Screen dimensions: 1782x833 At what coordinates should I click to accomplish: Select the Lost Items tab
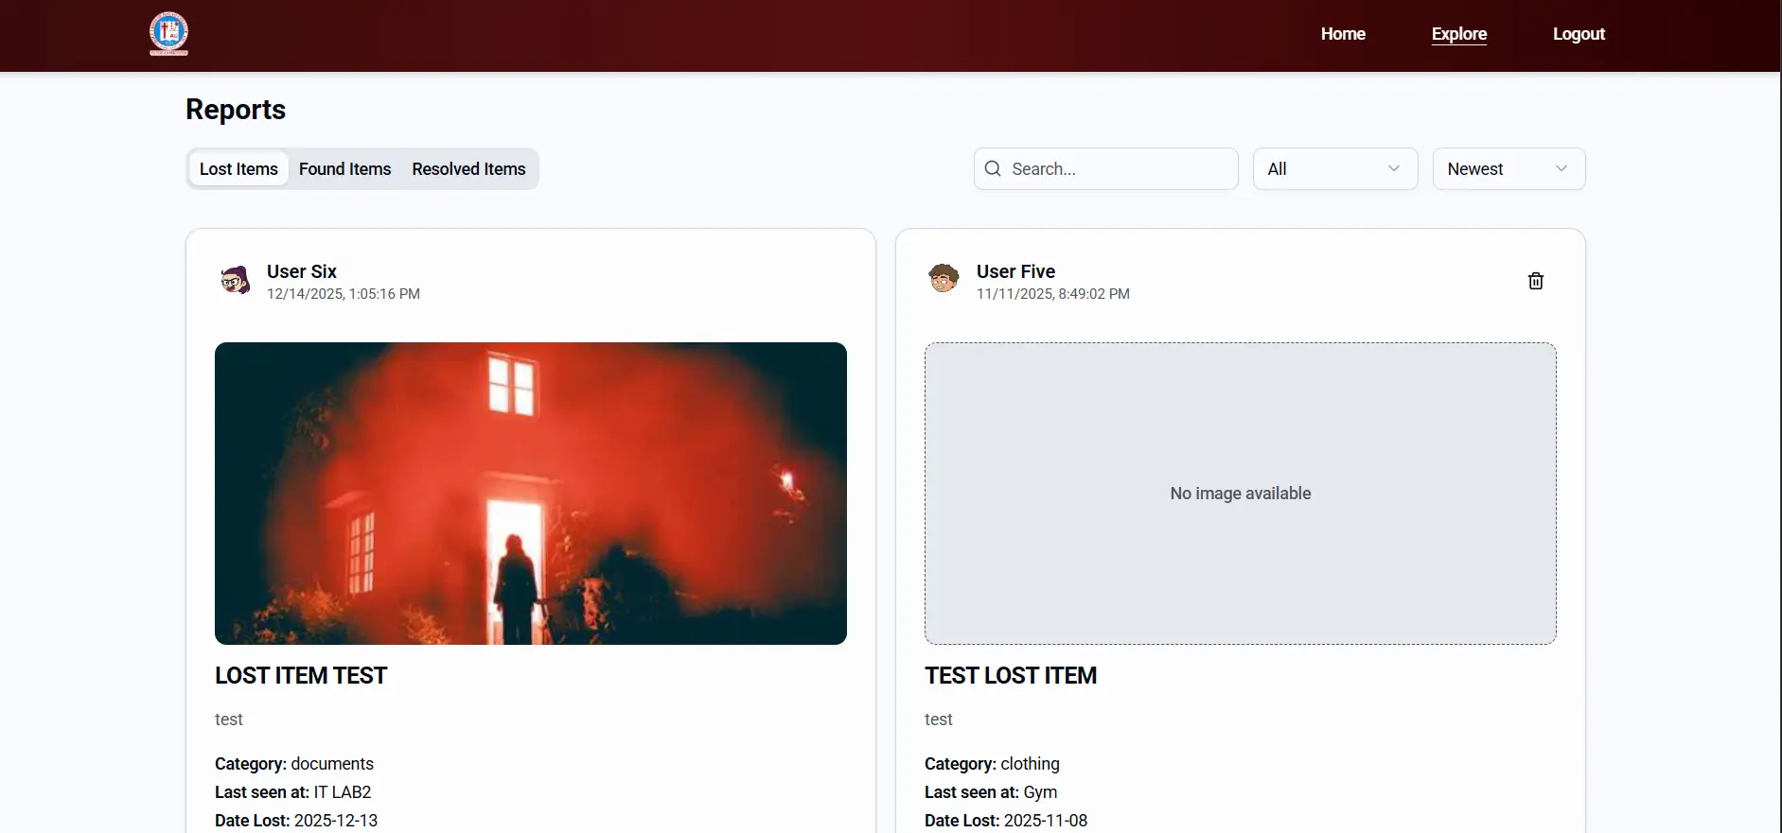point(238,168)
